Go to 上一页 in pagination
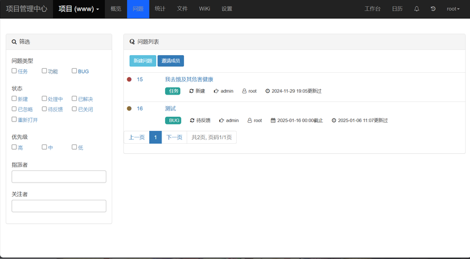Viewport: 470px width, 259px height. tap(137, 137)
